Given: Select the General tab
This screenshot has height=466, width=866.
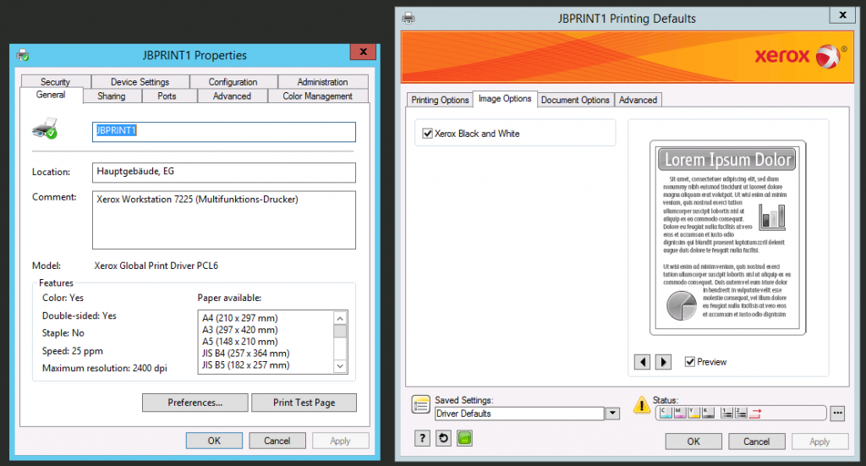Looking at the screenshot, I should [x=51, y=95].
